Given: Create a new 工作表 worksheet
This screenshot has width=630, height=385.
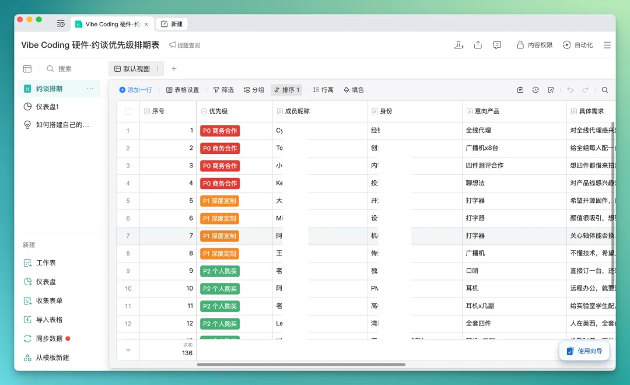Looking at the screenshot, I should click(40, 263).
